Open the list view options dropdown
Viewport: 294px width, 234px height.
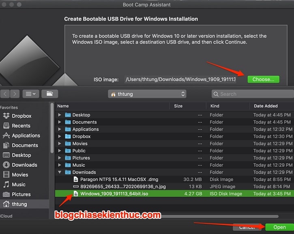pos(31,94)
